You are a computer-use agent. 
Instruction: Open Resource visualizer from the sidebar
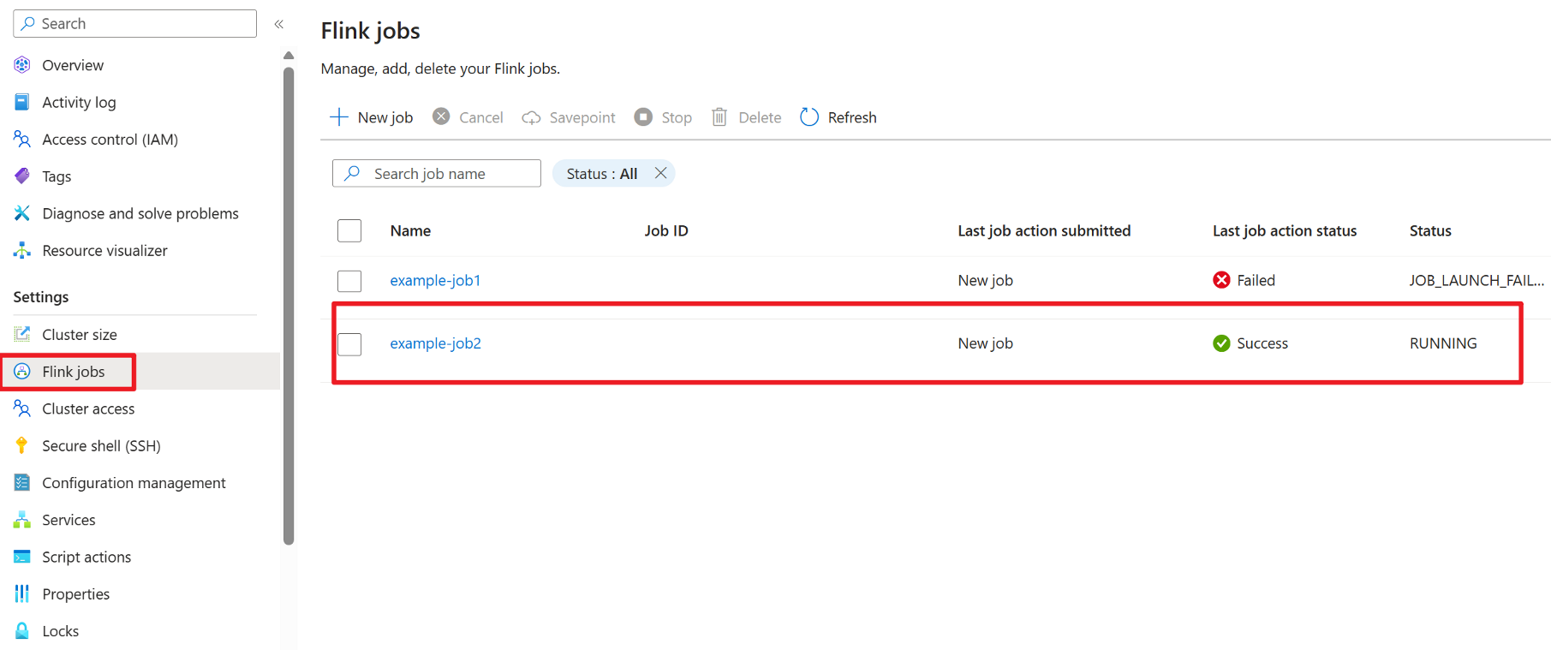[x=104, y=251]
